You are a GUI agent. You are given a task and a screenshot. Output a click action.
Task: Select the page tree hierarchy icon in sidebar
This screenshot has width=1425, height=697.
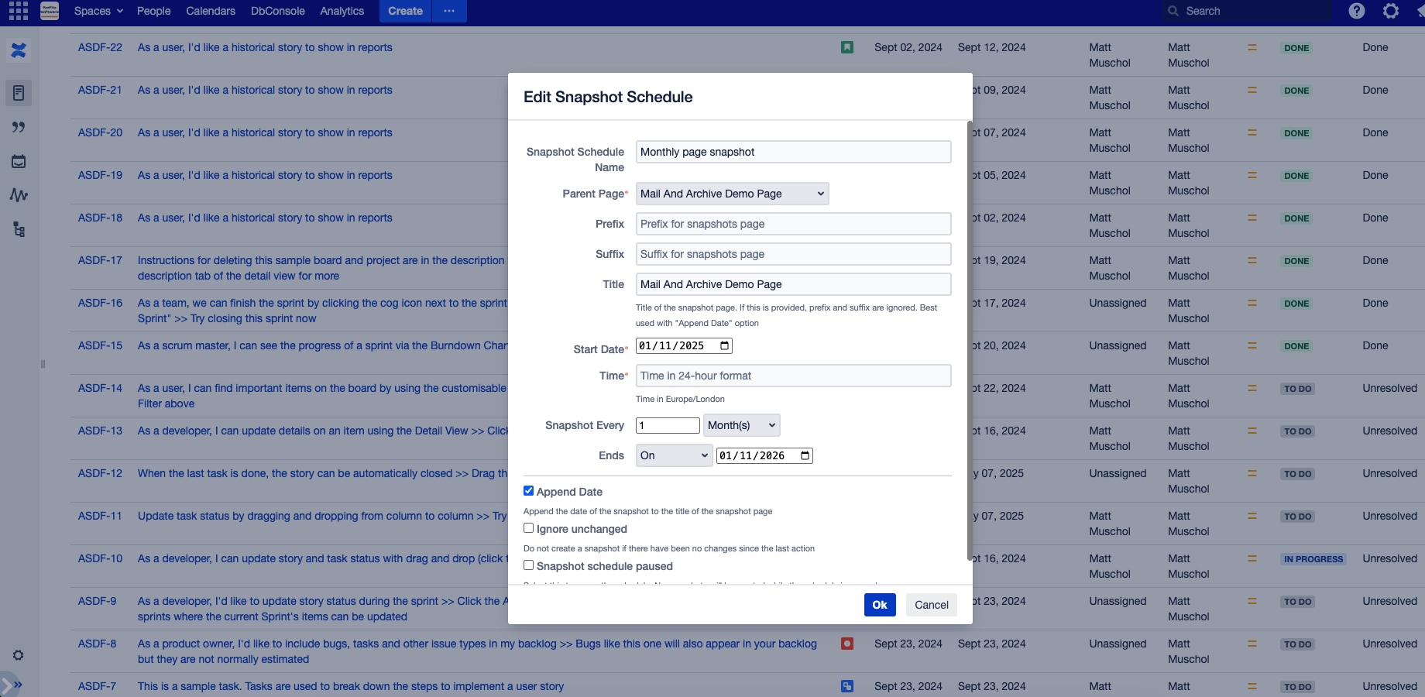coord(19,229)
